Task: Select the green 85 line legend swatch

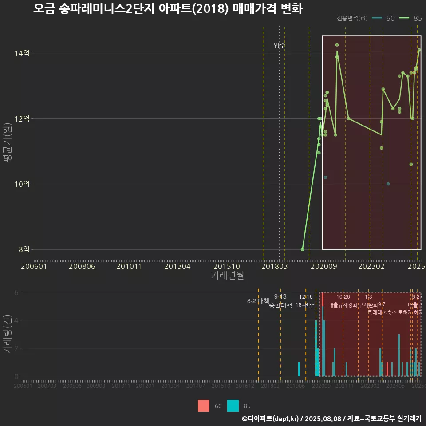Action: tap(404, 18)
